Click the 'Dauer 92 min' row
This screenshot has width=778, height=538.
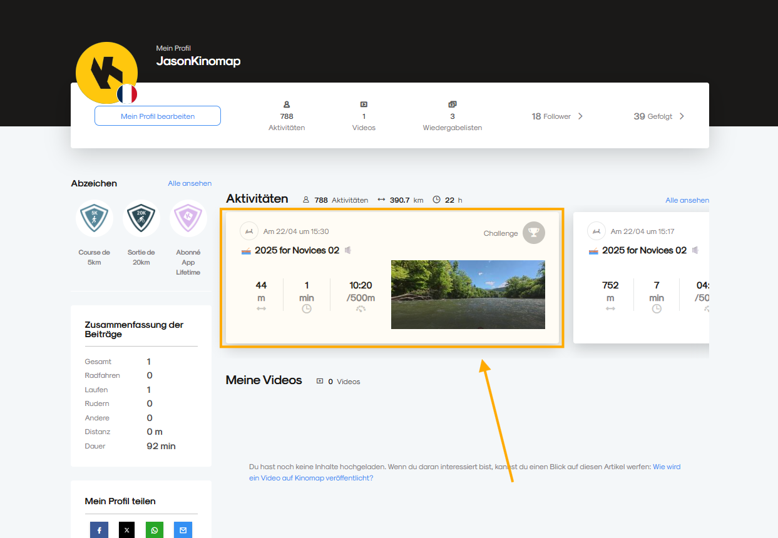pos(130,446)
